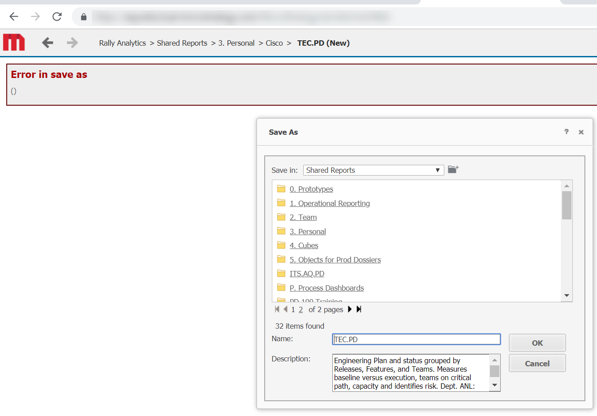
Task: Go to the first page with double-arrow icon
Action: [277, 309]
